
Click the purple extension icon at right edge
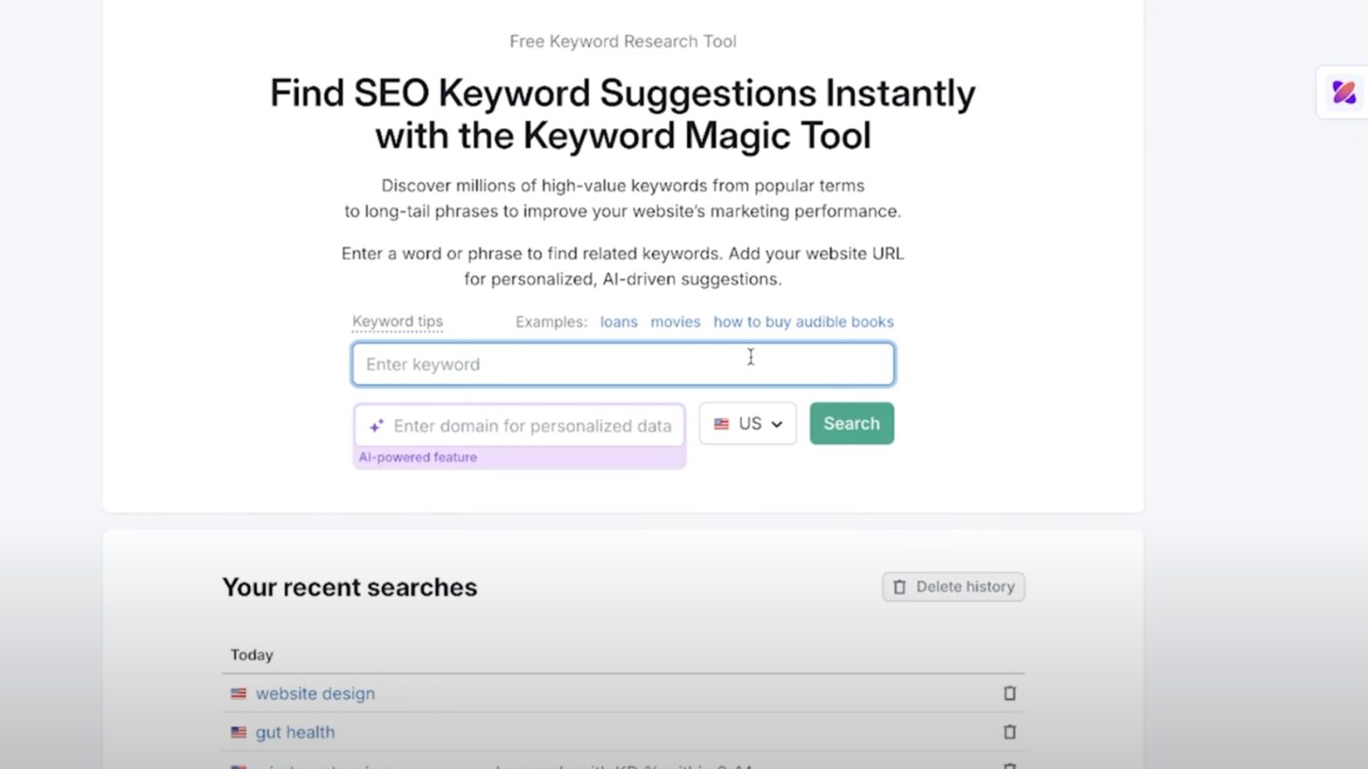[1343, 92]
